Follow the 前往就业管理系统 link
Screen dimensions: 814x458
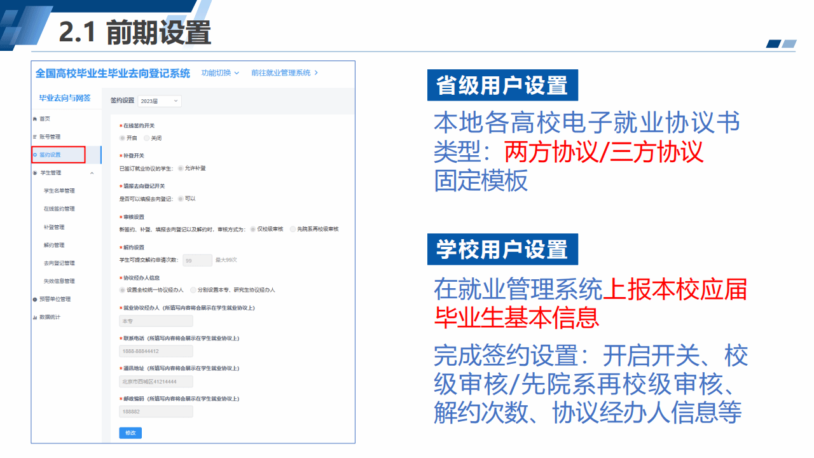284,73
